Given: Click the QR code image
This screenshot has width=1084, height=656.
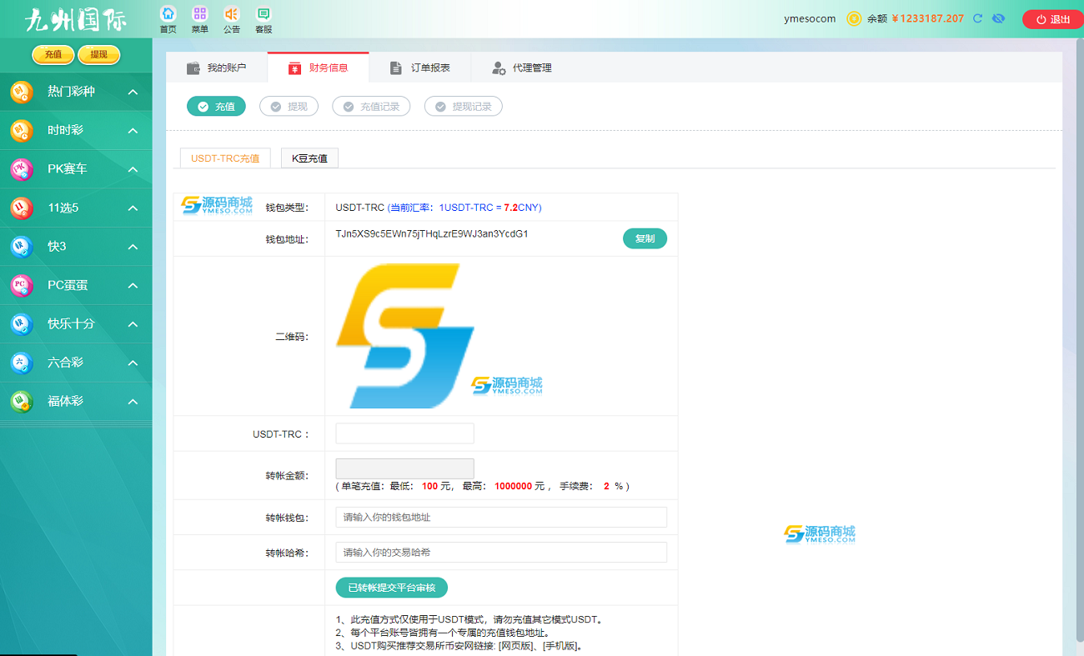Looking at the screenshot, I should (x=405, y=336).
